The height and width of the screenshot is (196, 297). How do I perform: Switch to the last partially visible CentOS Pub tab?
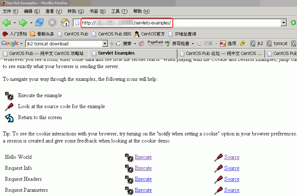(x=281, y=54)
